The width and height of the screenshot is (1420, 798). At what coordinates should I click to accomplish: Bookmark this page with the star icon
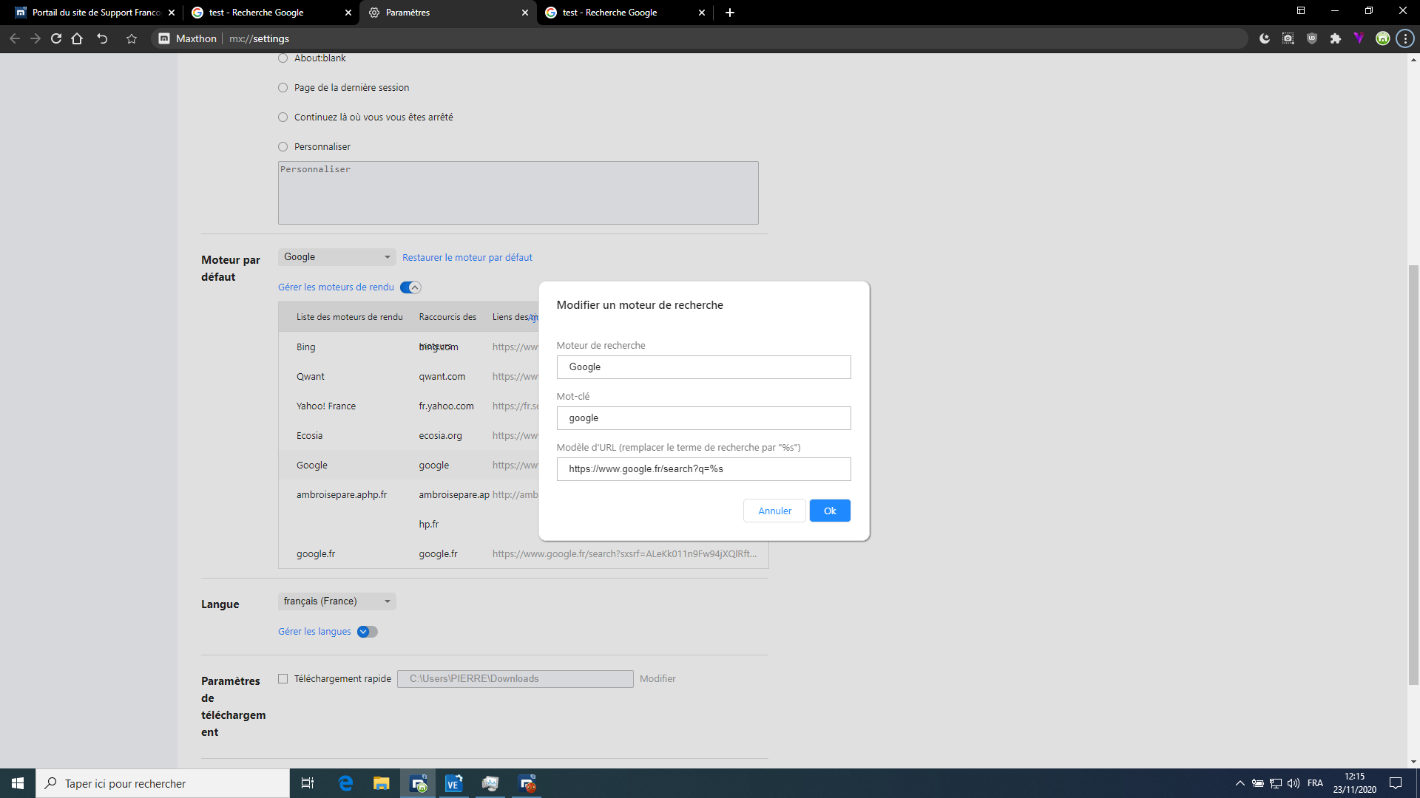132,38
